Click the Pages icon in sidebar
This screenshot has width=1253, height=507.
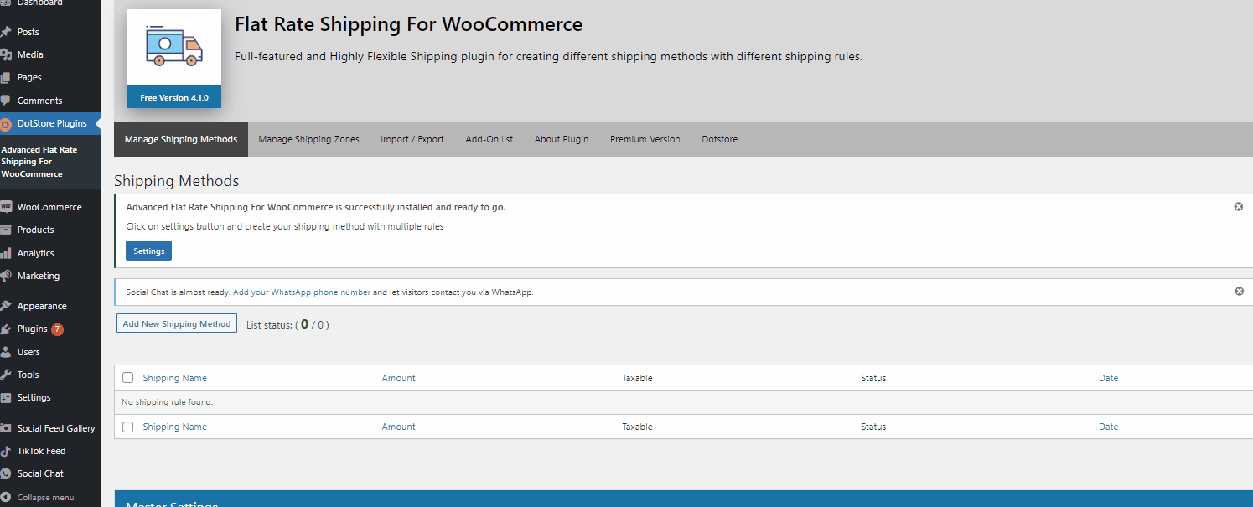(6, 77)
